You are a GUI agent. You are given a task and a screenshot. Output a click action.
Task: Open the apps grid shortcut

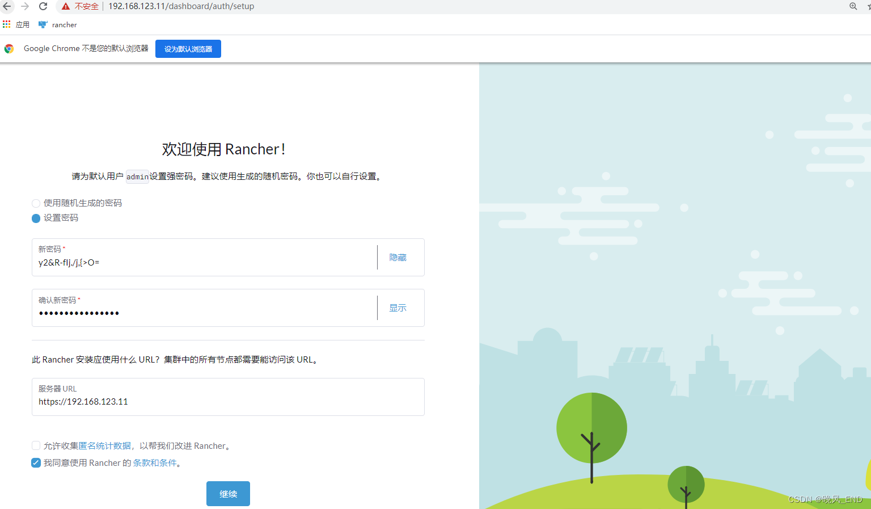tap(7, 24)
